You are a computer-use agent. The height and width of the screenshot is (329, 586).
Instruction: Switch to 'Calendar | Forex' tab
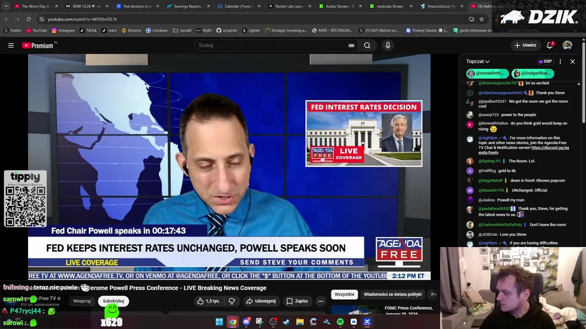tap(238, 6)
